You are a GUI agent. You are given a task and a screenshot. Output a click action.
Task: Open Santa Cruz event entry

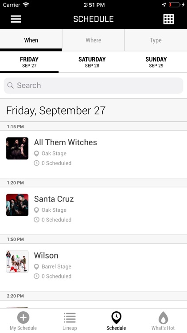pos(93,211)
